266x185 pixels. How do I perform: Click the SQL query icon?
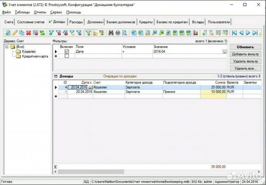coord(101,33)
